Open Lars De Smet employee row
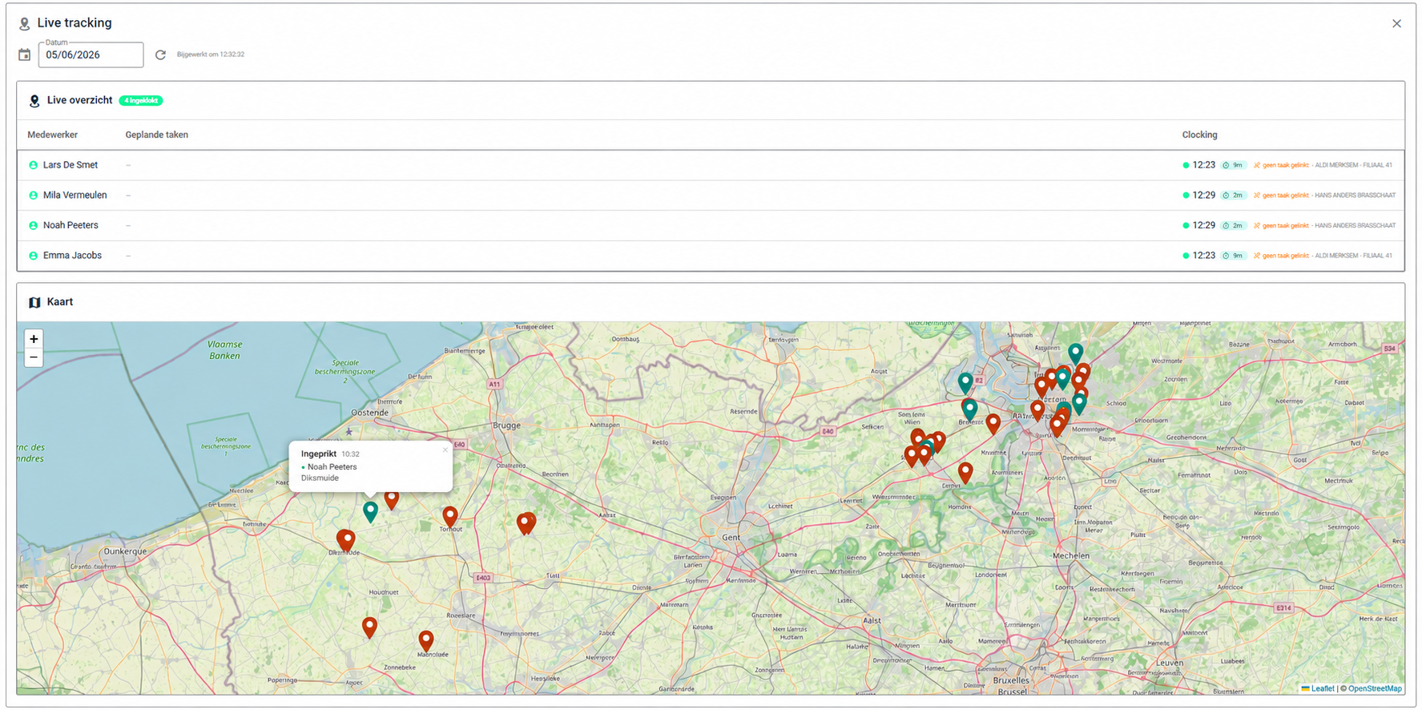The image size is (1422, 710). click(x=711, y=165)
